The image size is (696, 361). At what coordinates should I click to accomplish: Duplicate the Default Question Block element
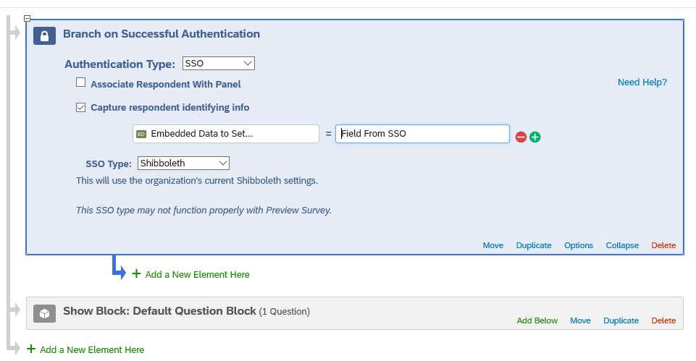621,320
